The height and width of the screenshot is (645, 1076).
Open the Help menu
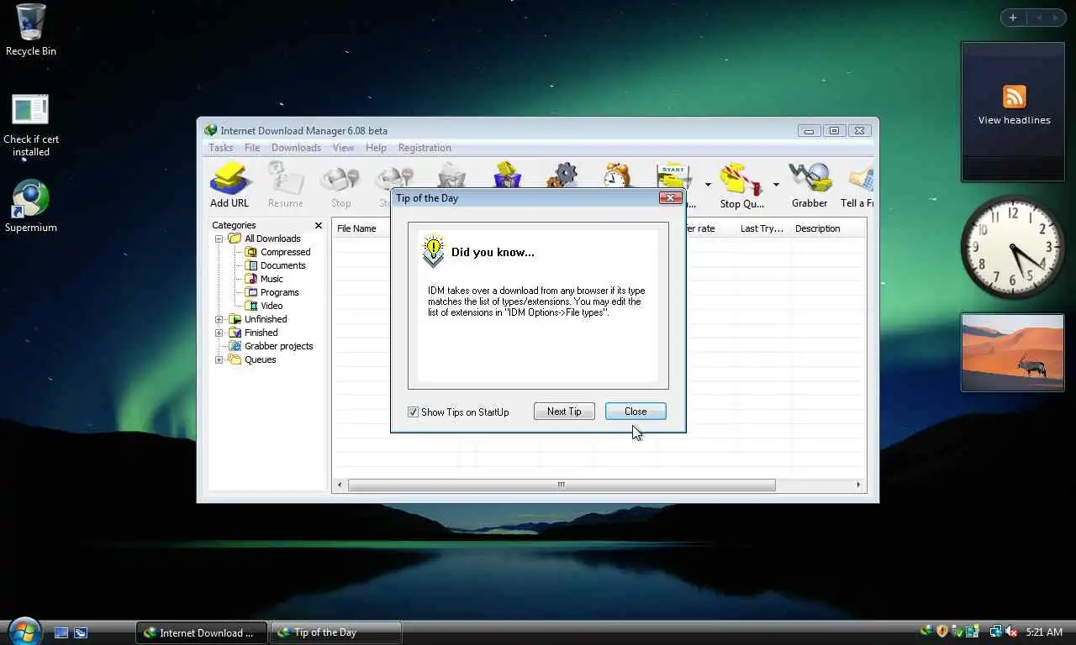[x=376, y=148]
